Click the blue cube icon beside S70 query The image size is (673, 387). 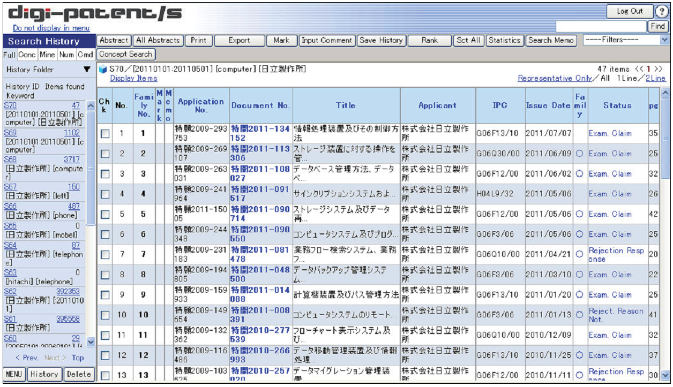pos(103,69)
